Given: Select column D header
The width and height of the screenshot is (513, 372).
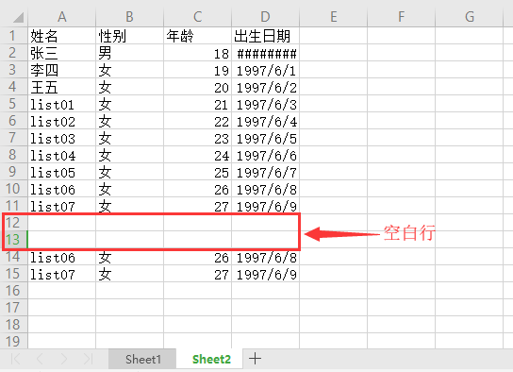Looking at the screenshot, I should [x=265, y=17].
